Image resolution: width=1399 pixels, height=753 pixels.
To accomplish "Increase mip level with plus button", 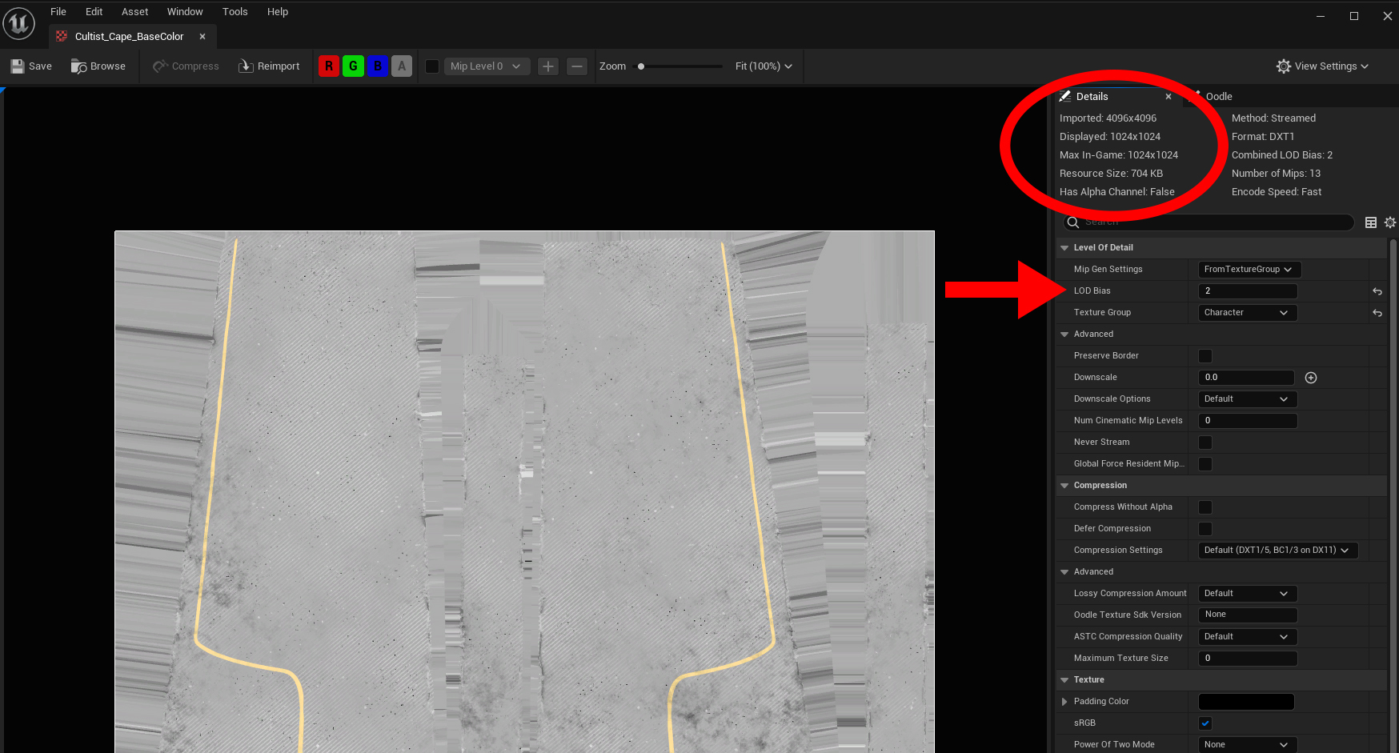I will 548,66.
